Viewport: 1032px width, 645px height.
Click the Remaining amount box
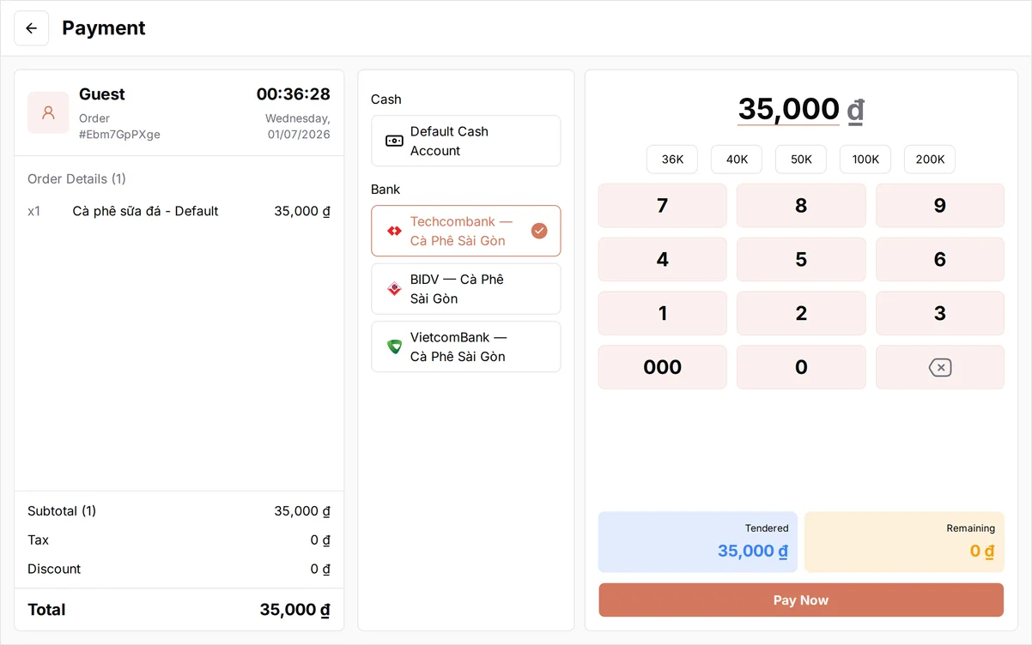[x=904, y=542]
